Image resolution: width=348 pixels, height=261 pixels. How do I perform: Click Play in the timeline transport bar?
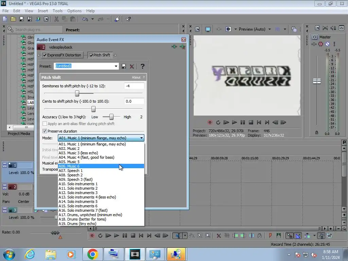click(117, 236)
